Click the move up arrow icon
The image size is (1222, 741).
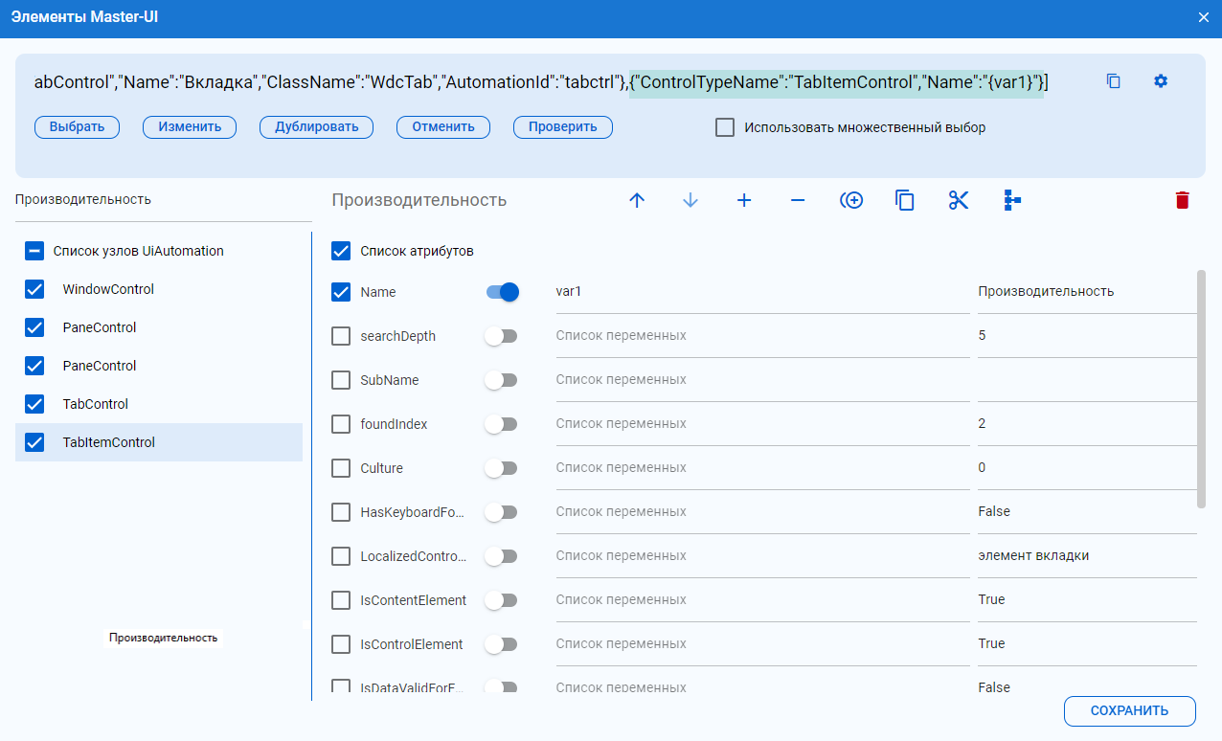coord(637,200)
